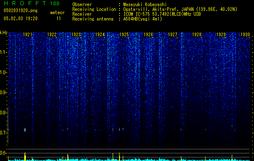The height and width of the screenshot is (161, 254).
Task: Click the 1923 time marker
Action: [76, 34]
